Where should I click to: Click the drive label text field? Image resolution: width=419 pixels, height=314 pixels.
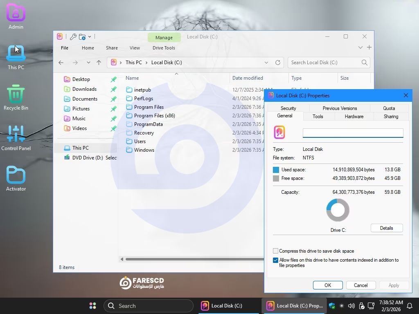[x=353, y=133]
